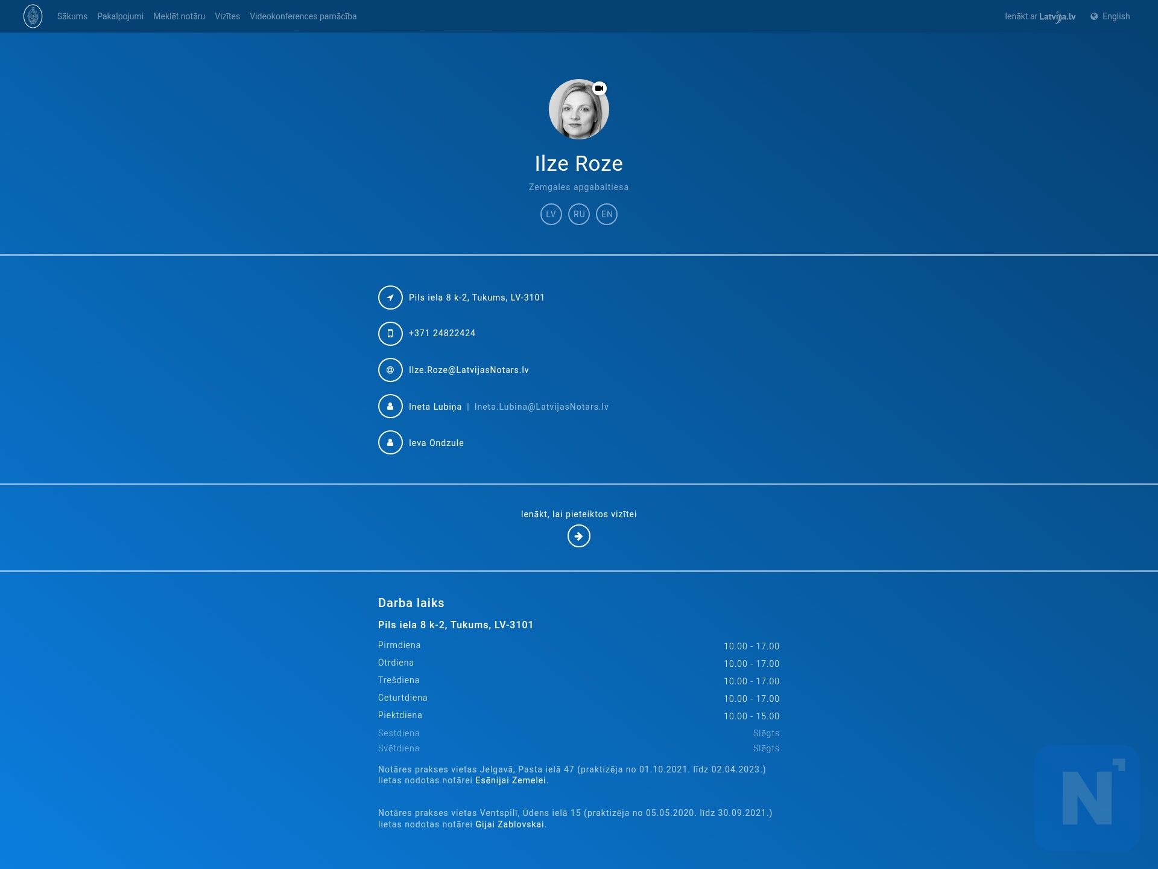Click the Sestdiena row label
The width and height of the screenshot is (1158, 869).
(399, 733)
